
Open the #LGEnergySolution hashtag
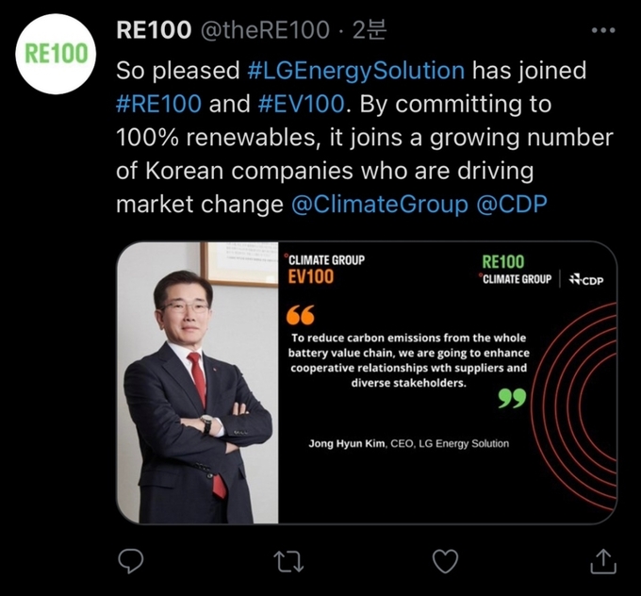tap(355, 71)
